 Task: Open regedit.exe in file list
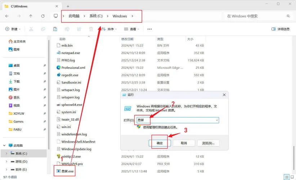(x=70, y=75)
